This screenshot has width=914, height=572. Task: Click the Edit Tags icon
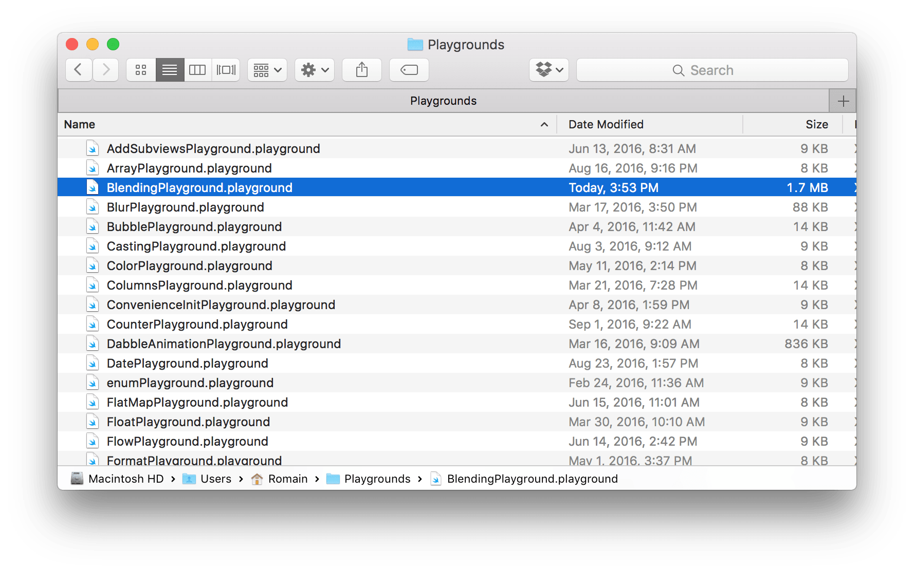point(409,69)
